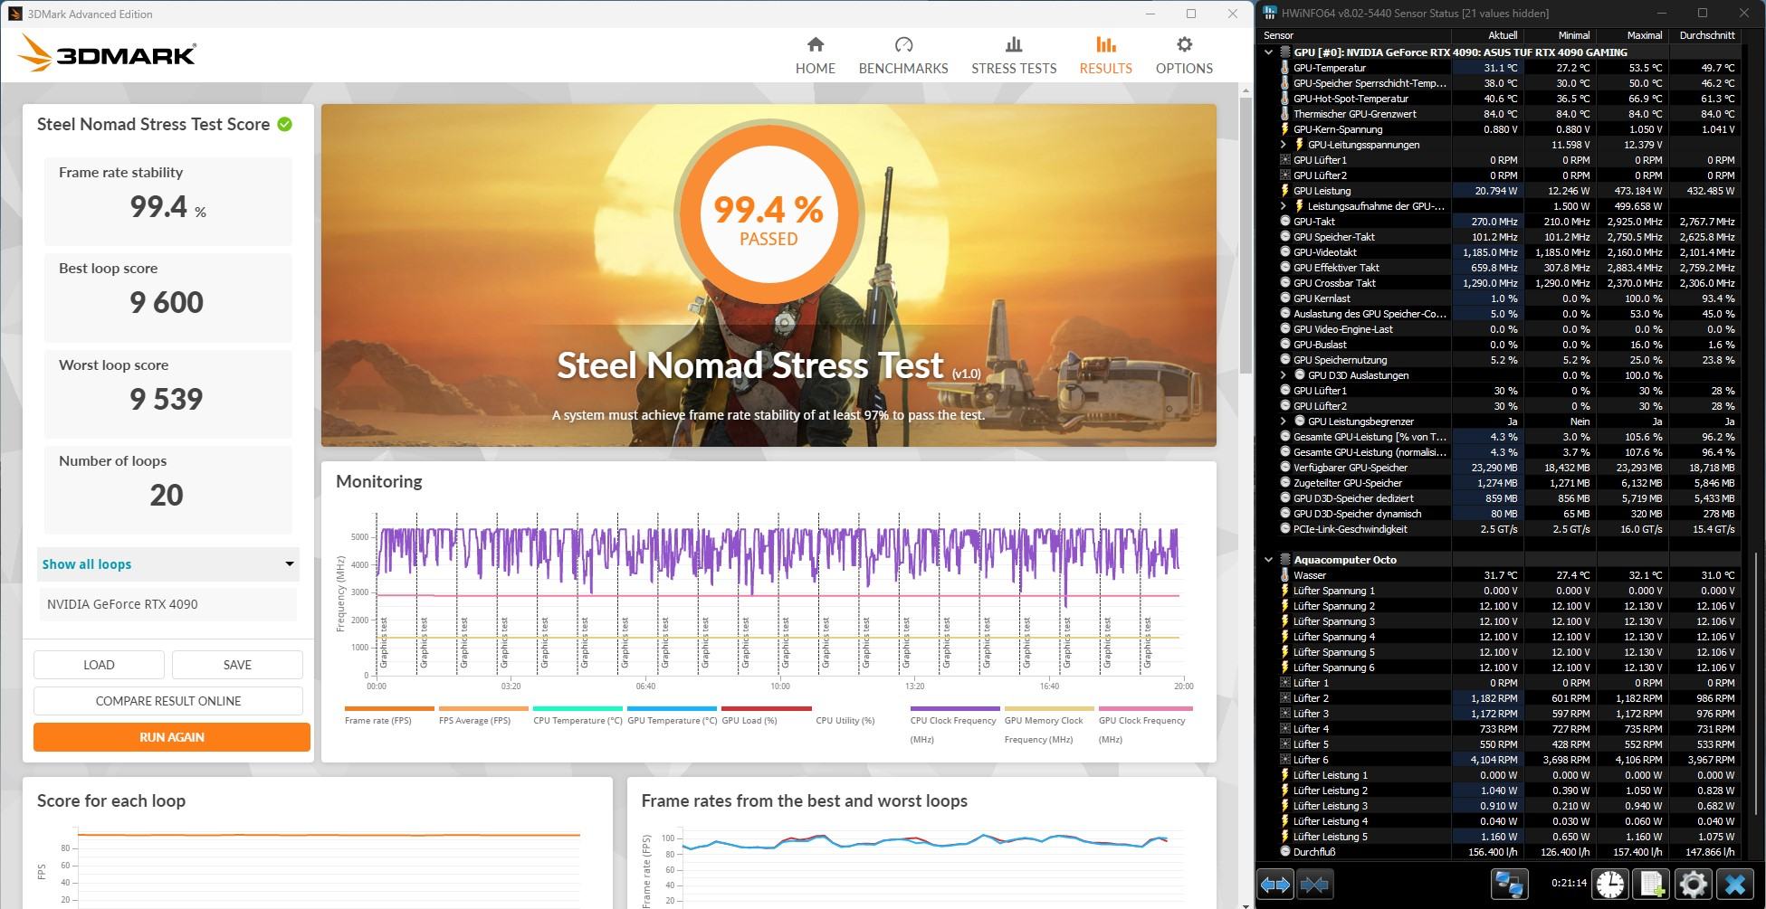Click the lightning icon beside GPU Leistung
Viewport: 1766px width, 909px height.
coord(1284,191)
